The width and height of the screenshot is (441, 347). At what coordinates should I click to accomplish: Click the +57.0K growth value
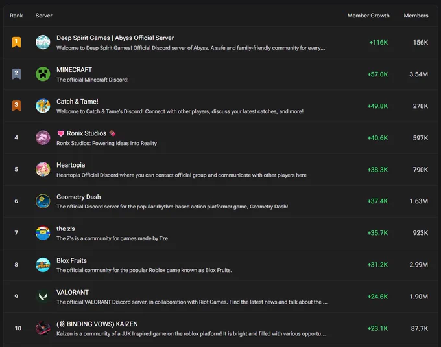click(377, 74)
